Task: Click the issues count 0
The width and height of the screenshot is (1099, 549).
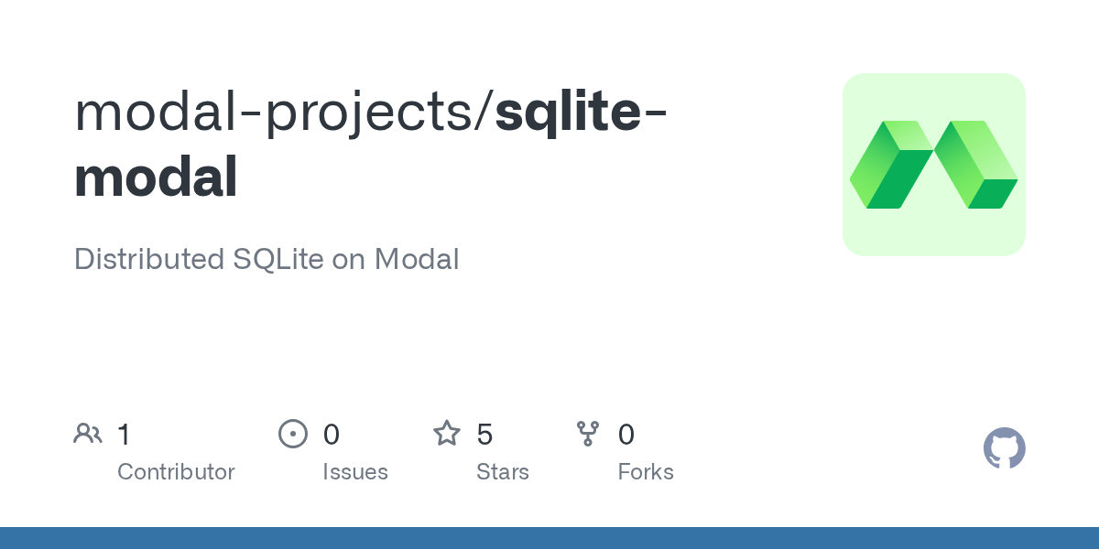Action: pos(332,434)
